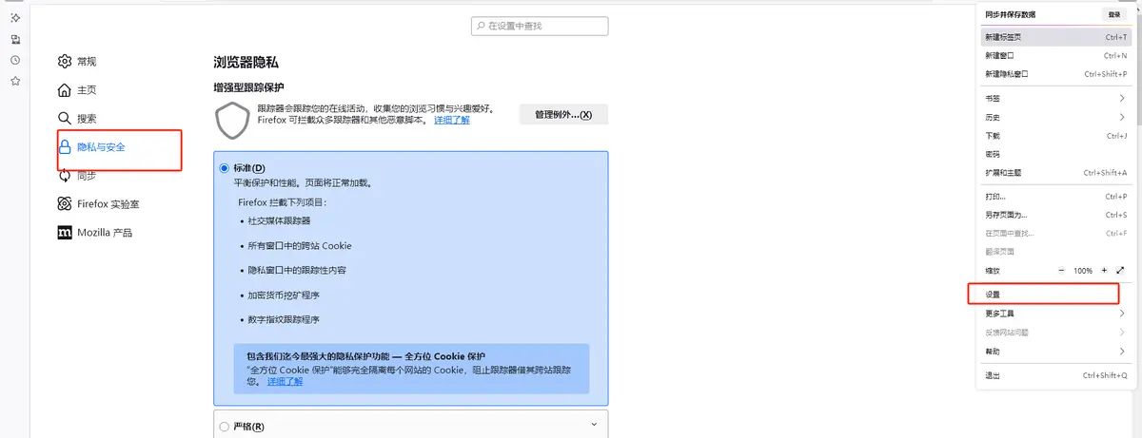Click the zoom in plus button

1104,271
